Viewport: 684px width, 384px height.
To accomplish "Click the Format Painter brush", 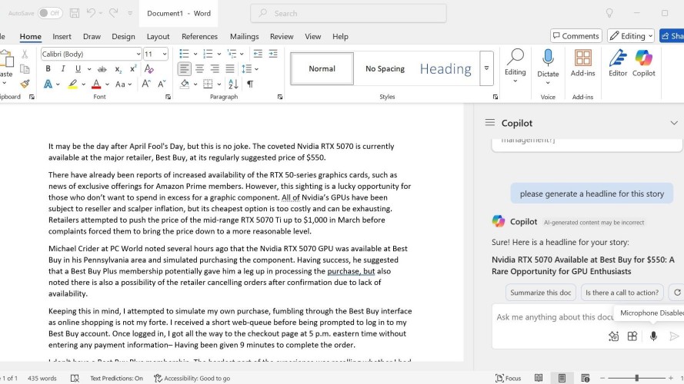I will [25, 84].
